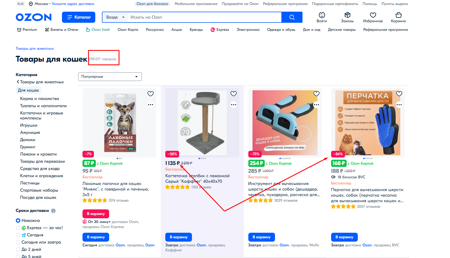Image resolution: width=450 pixels, height=258 pixels.
Task: Open three-dot menu on дешеддер card
Action: pyautogui.click(x=316, y=105)
